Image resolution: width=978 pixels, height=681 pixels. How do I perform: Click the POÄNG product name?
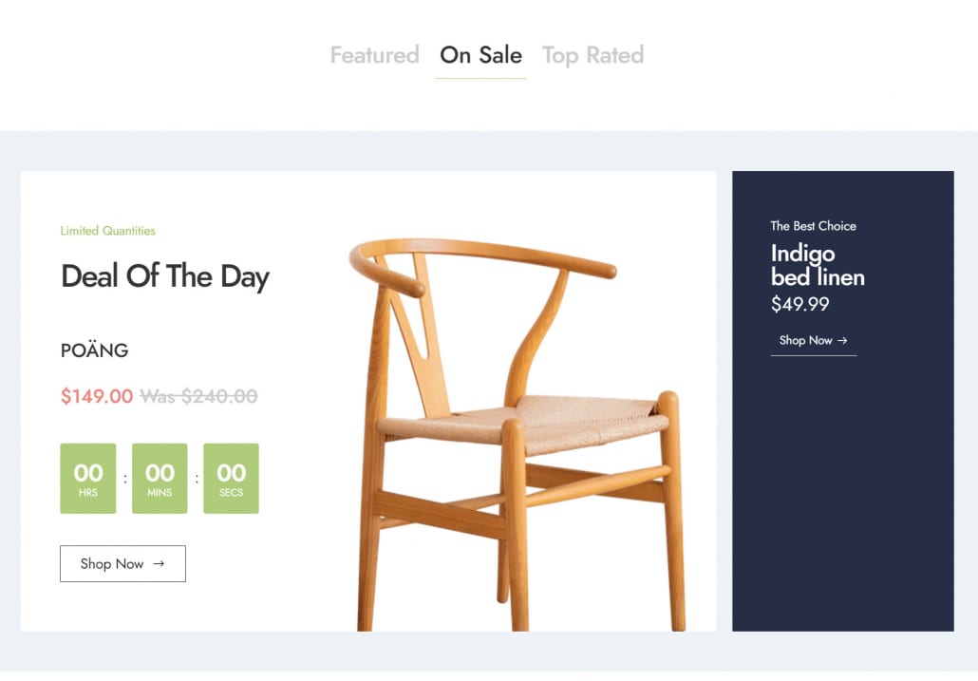94,350
